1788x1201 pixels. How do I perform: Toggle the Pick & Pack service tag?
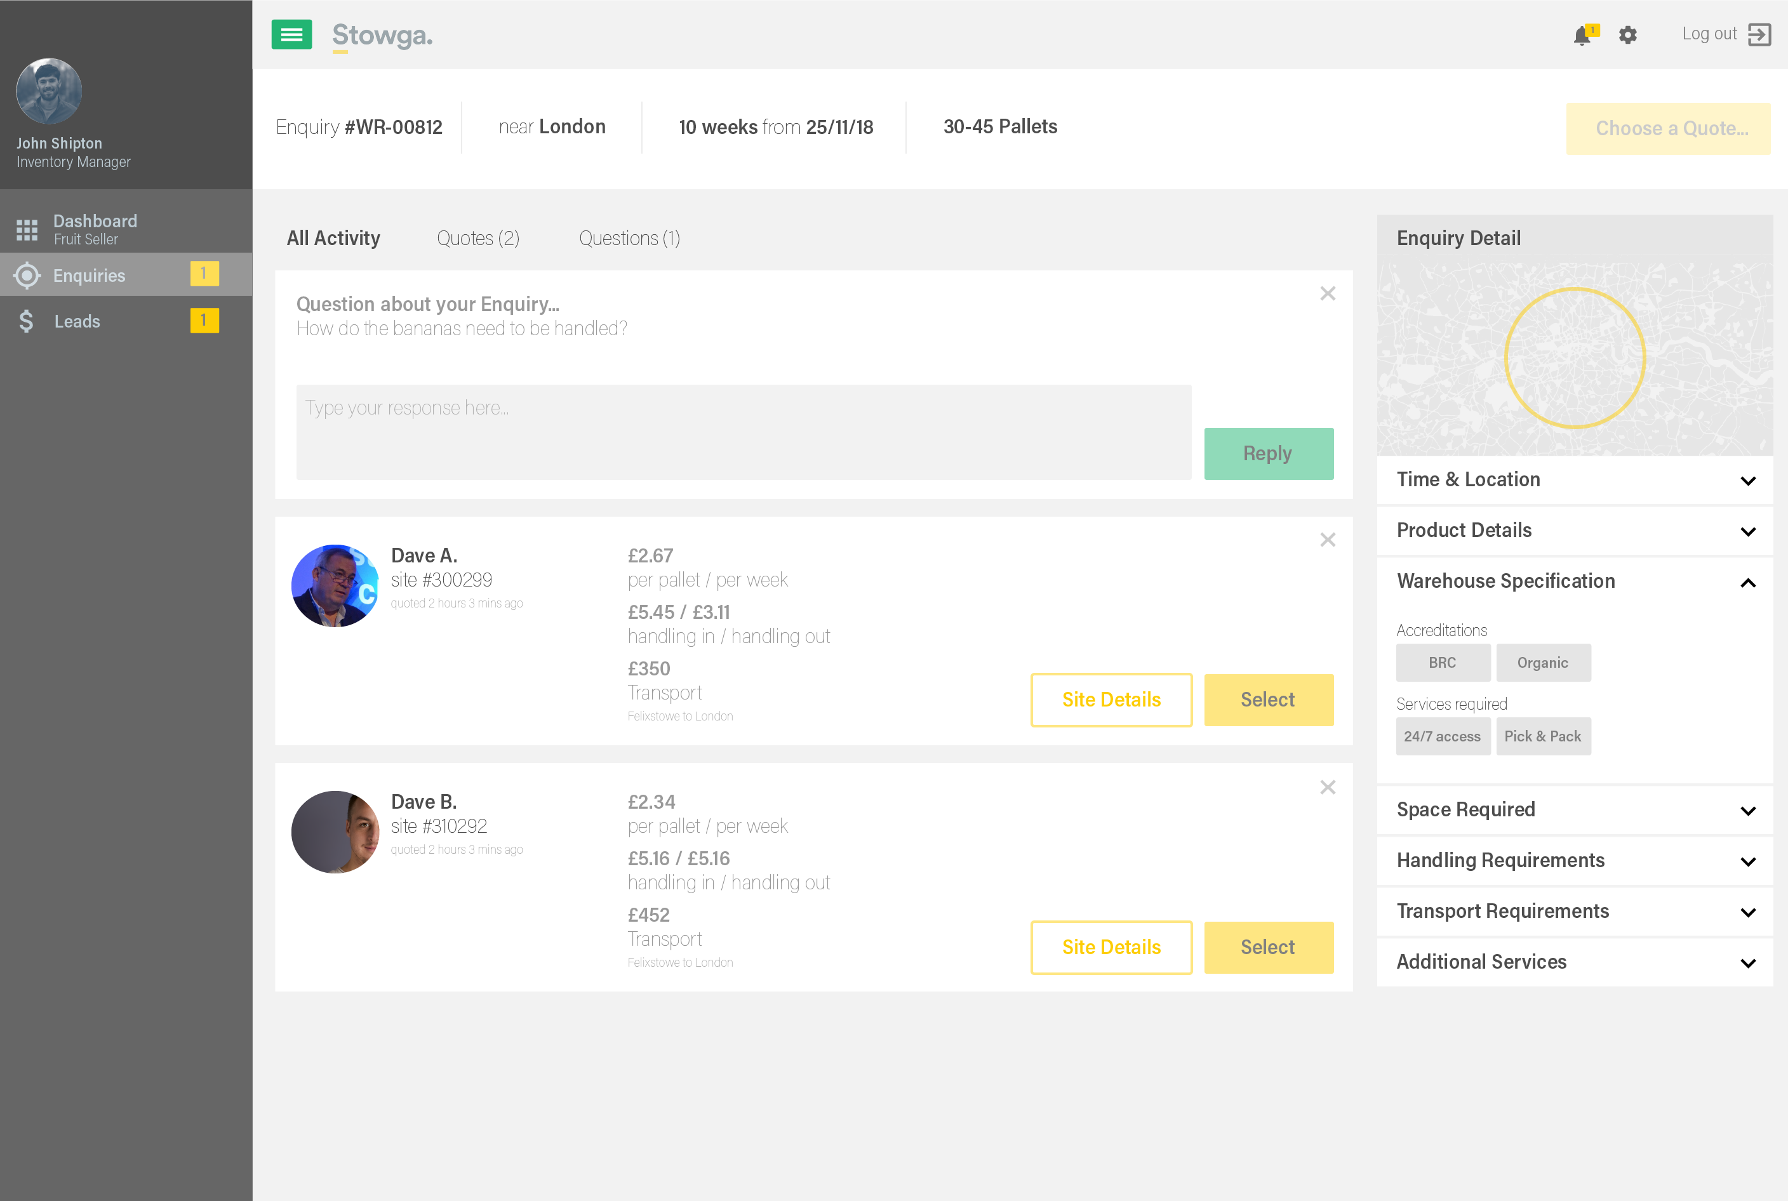tap(1543, 736)
